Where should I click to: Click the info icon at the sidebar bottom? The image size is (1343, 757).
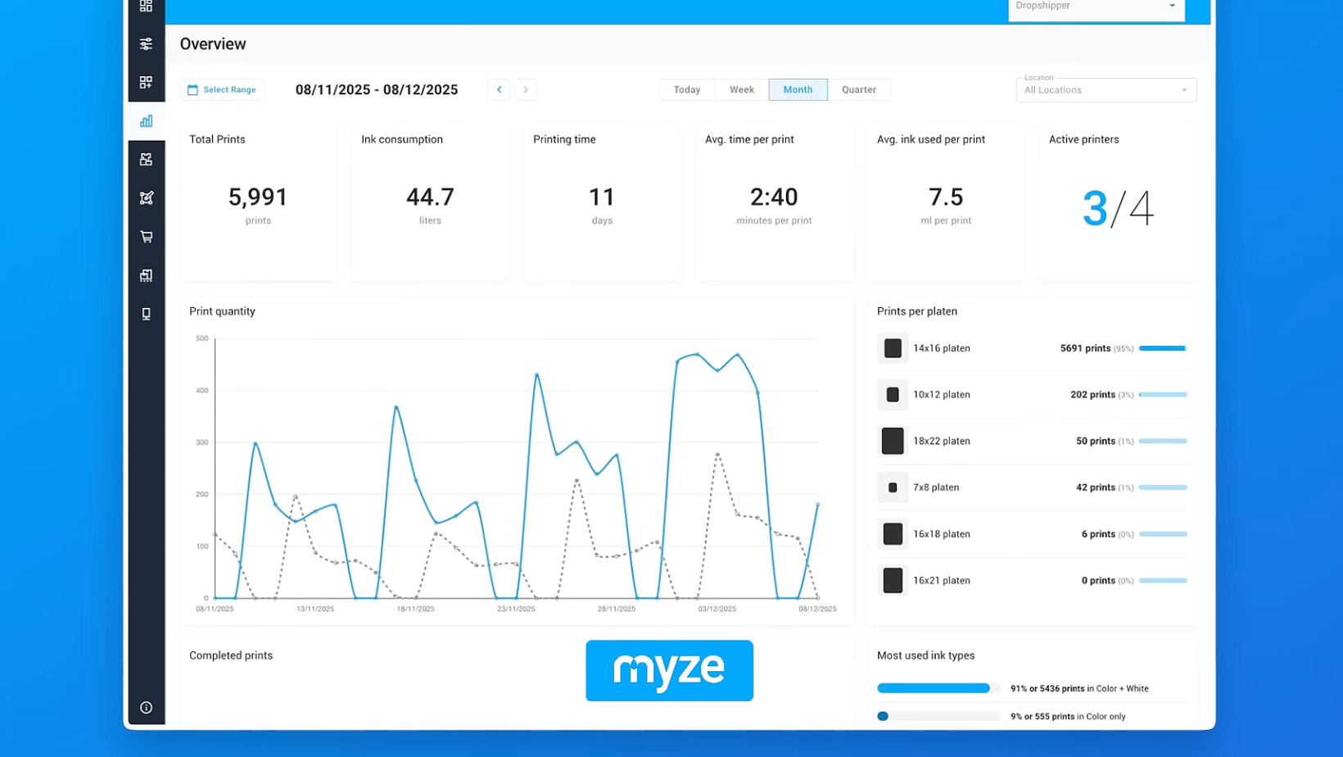point(146,708)
